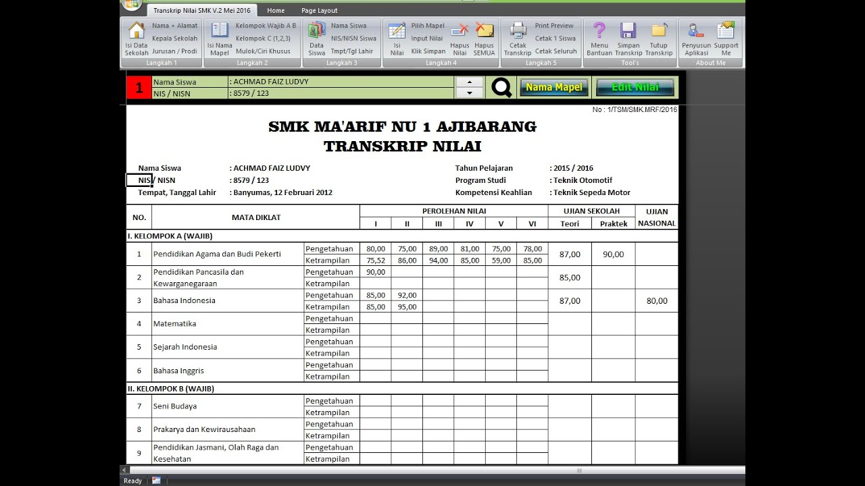The height and width of the screenshot is (486, 865).
Task: Click the red number 1 cell
Action: [139, 88]
